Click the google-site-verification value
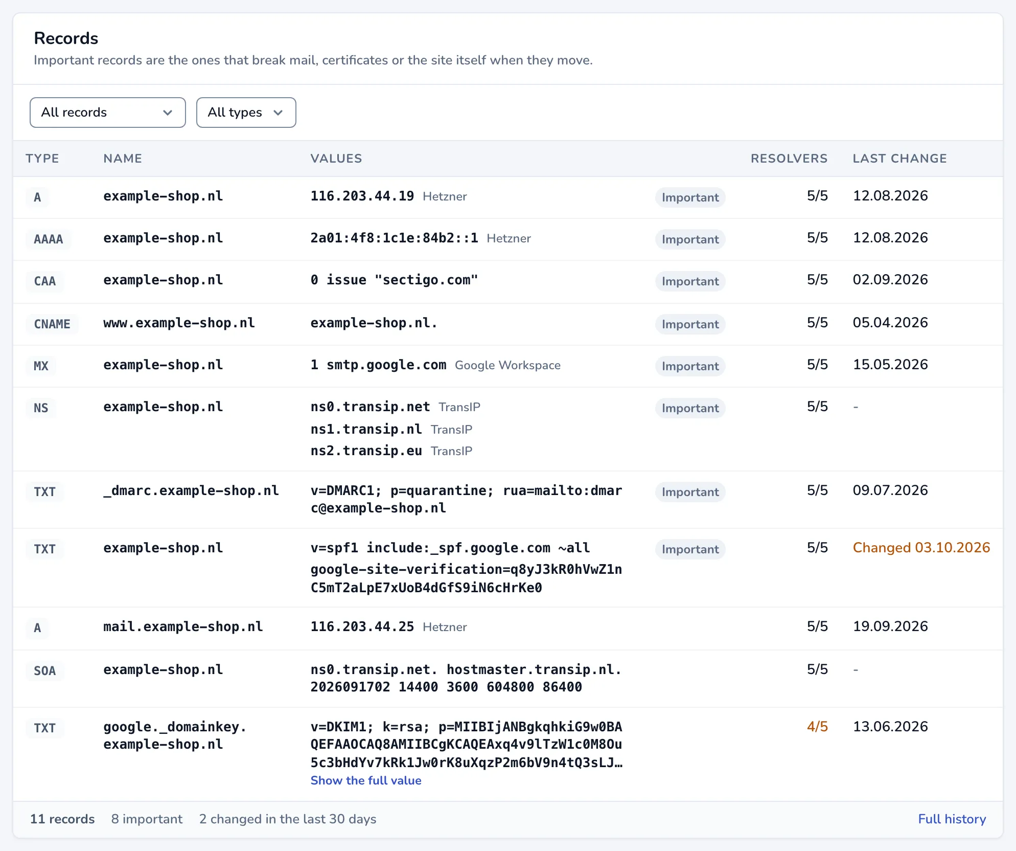The height and width of the screenshot is (851, 1016). (x=466, y=578)
